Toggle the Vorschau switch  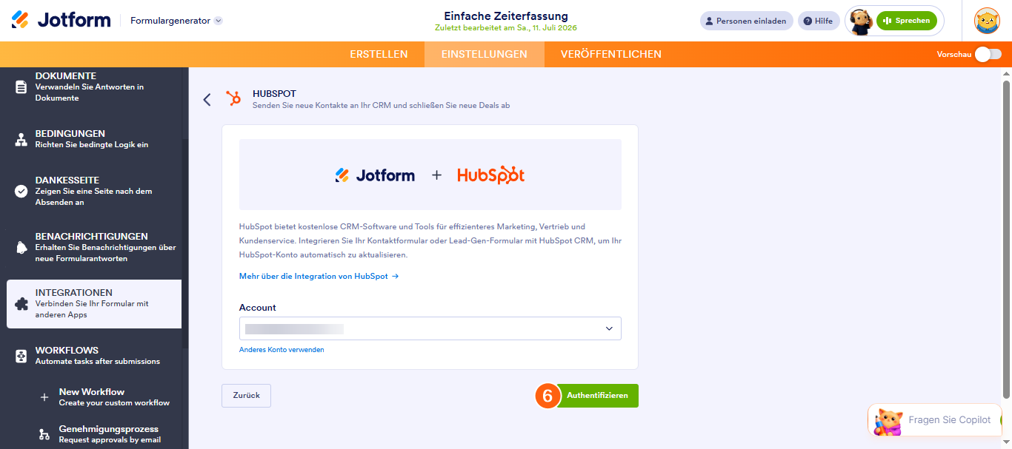point(988,54)
